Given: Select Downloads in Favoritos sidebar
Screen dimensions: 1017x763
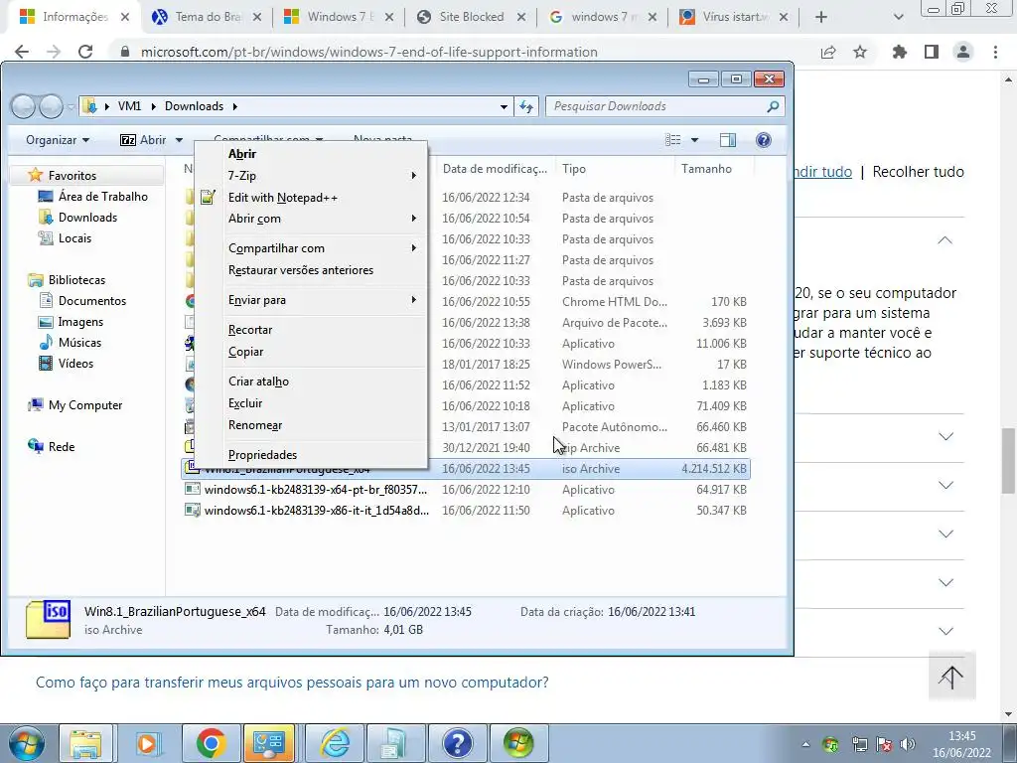Looking at the screenshot, I should point(77,218).
